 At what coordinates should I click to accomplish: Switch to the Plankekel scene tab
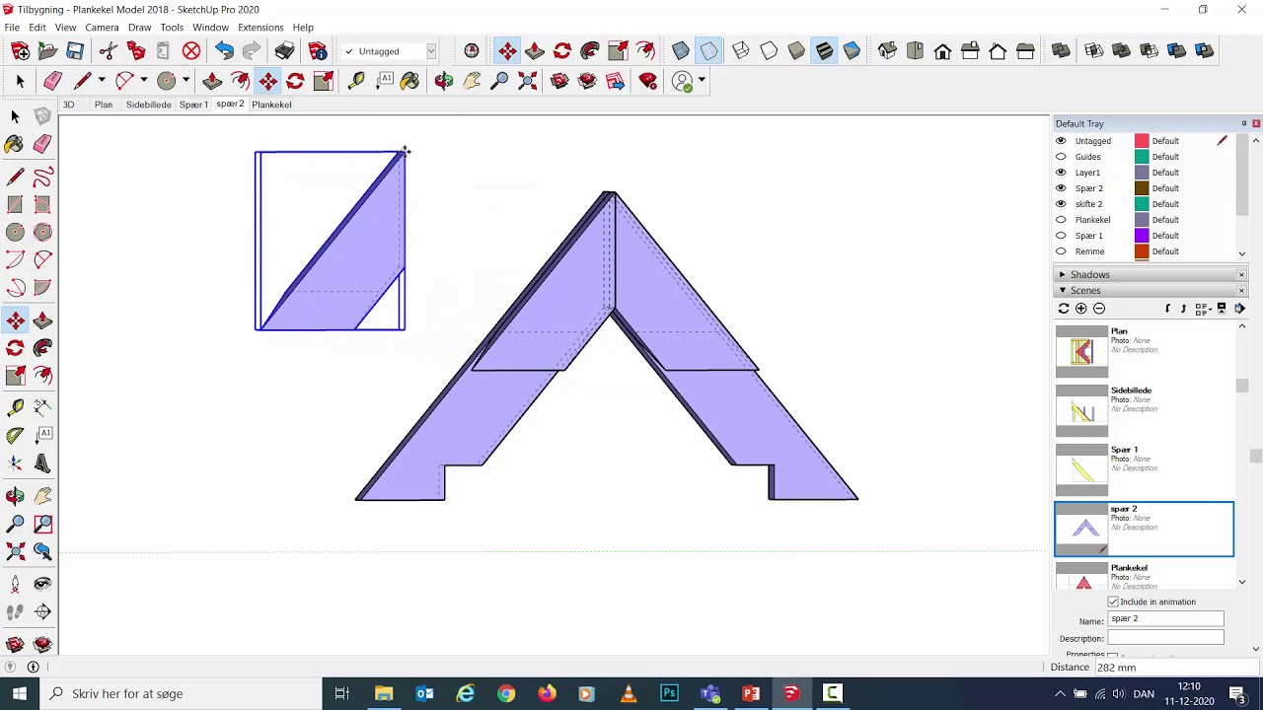(271, 105)
